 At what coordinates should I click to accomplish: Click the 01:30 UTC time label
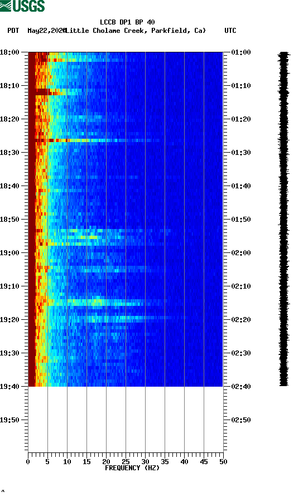point(241,153)
